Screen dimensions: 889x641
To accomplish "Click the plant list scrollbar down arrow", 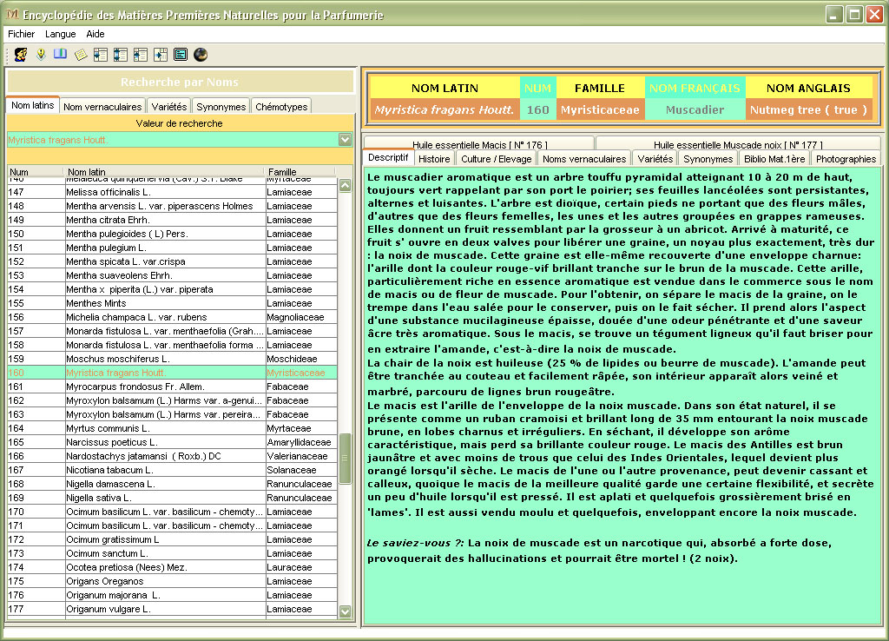I will [345, 611].
